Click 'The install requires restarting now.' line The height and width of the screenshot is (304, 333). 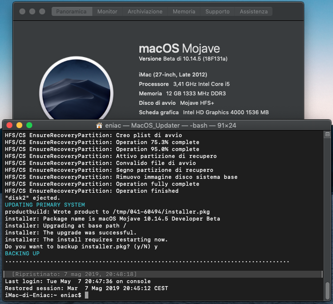(x=86, y=239)
